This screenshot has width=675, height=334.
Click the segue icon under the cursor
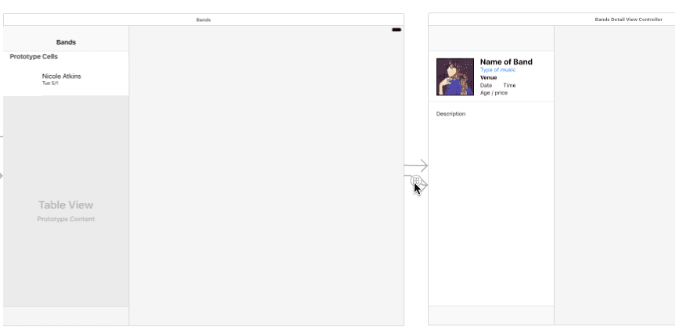point(415,180)
